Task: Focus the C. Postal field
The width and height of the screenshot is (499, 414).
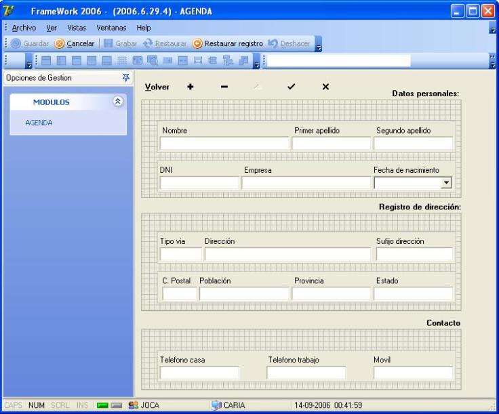Action: click(x=180, y=293)
